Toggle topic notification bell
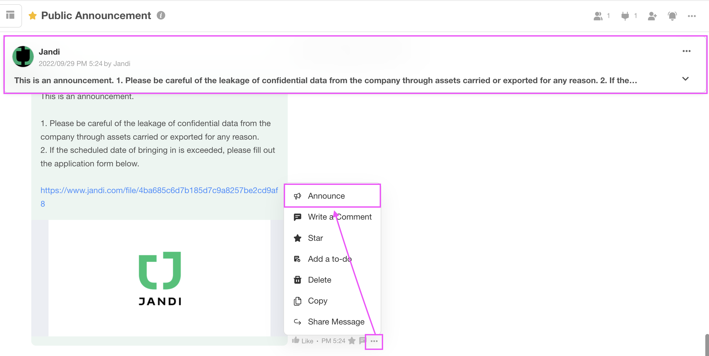709x356 pixels. point(672,16)
